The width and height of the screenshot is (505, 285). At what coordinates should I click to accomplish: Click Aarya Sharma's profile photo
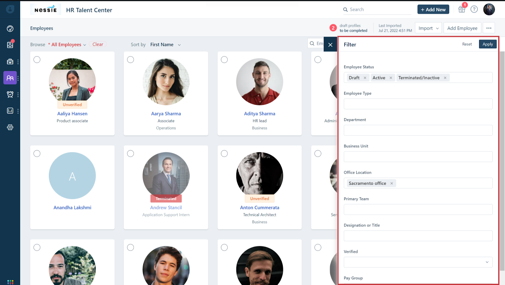(166, 82)
